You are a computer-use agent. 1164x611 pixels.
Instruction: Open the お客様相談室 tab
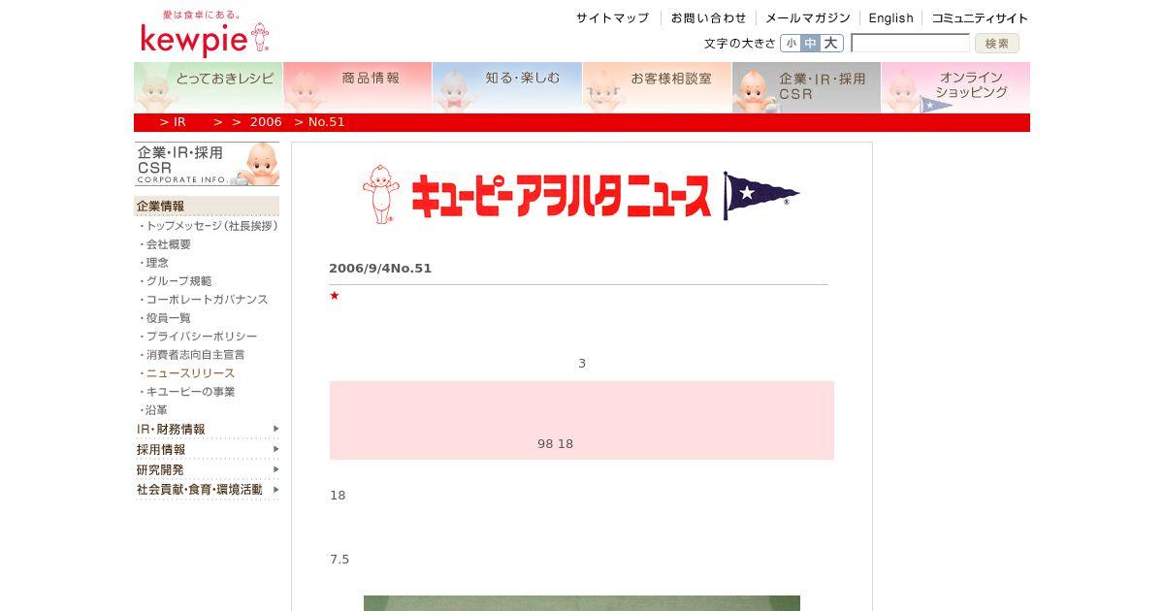(x=657, y=87)
